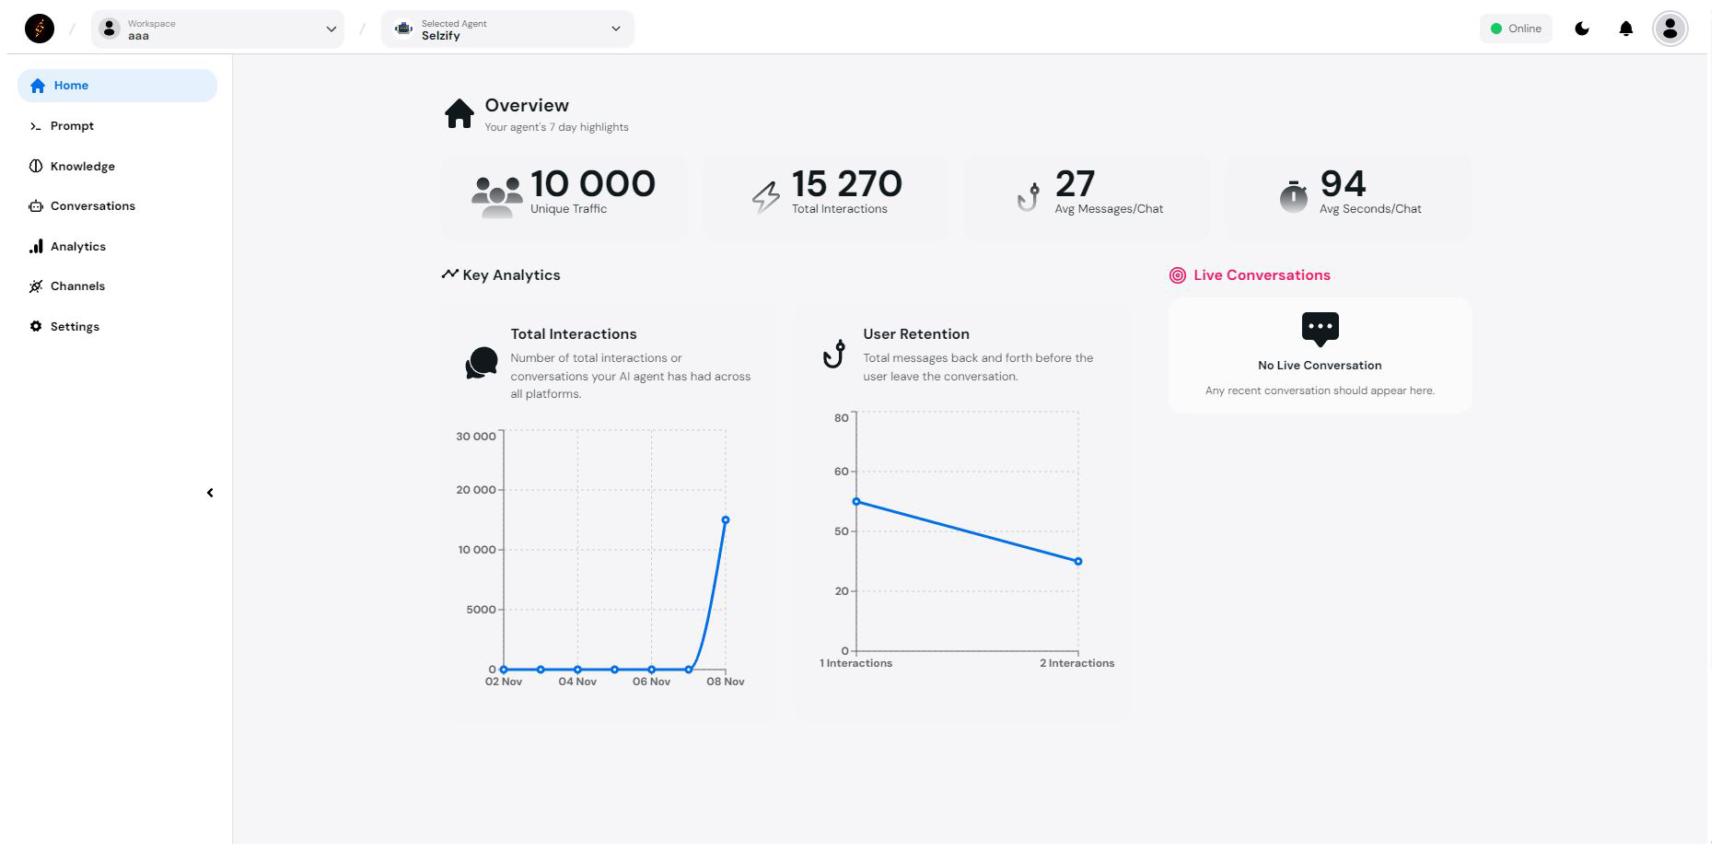Click the Live Conversations heading
The width and height of the screenshot is (1722, 851).
coord(1262,275)
